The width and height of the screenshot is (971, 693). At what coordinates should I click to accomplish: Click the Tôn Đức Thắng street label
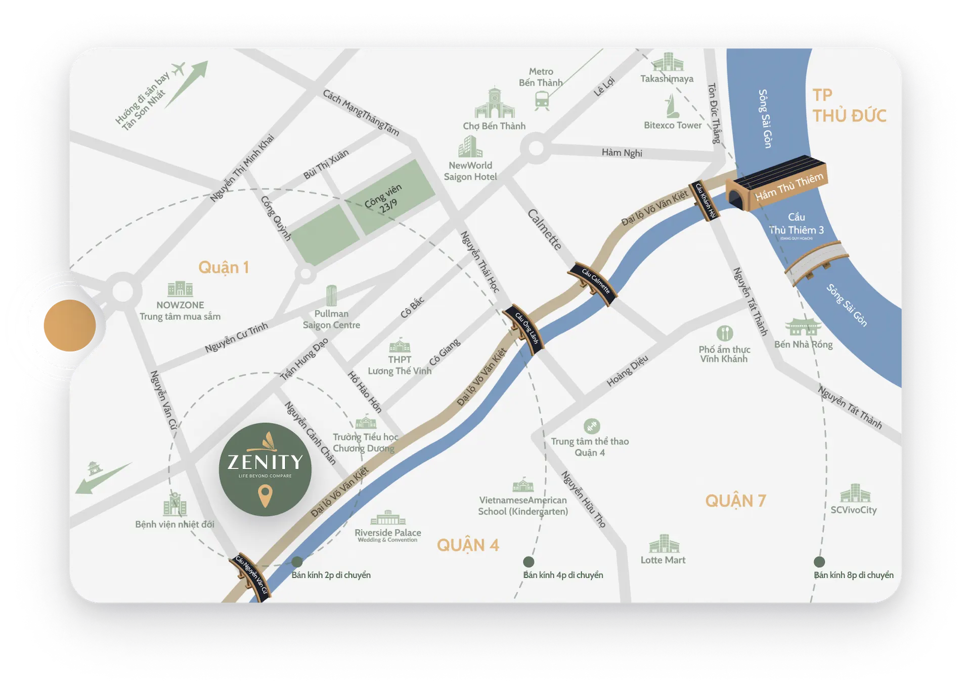(x=714, y=113)
